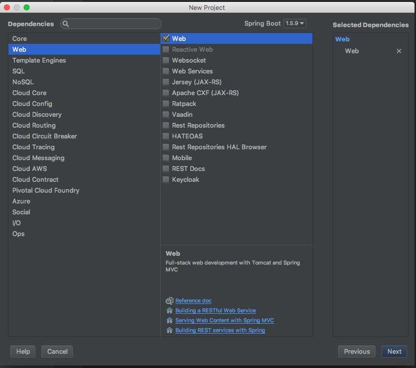Proceed with the Next button
This screenshot has width=416, height=368.
point(394,352)
